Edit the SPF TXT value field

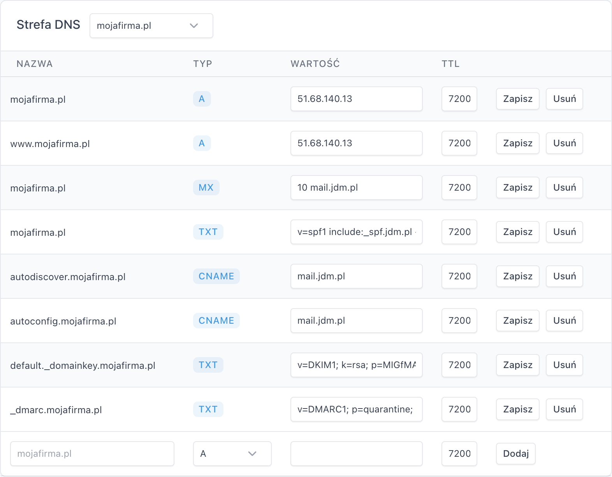click(356, 232)
